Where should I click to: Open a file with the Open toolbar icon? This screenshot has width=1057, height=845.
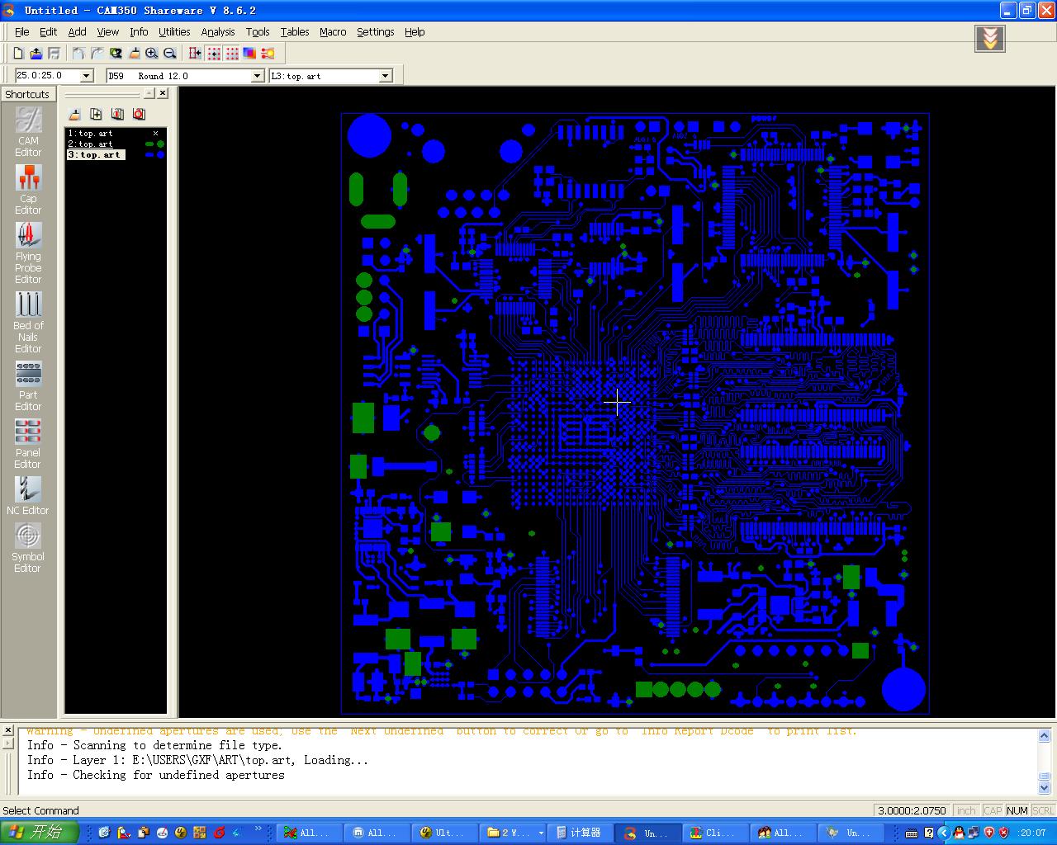tap(36, 53)
